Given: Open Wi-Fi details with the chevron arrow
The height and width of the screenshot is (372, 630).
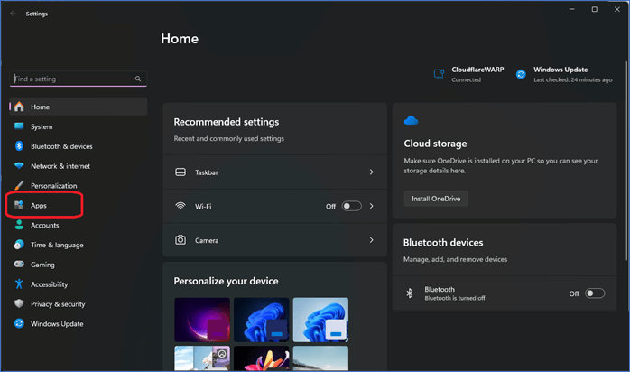Looking at the screenshot, I should click(371, 206).
